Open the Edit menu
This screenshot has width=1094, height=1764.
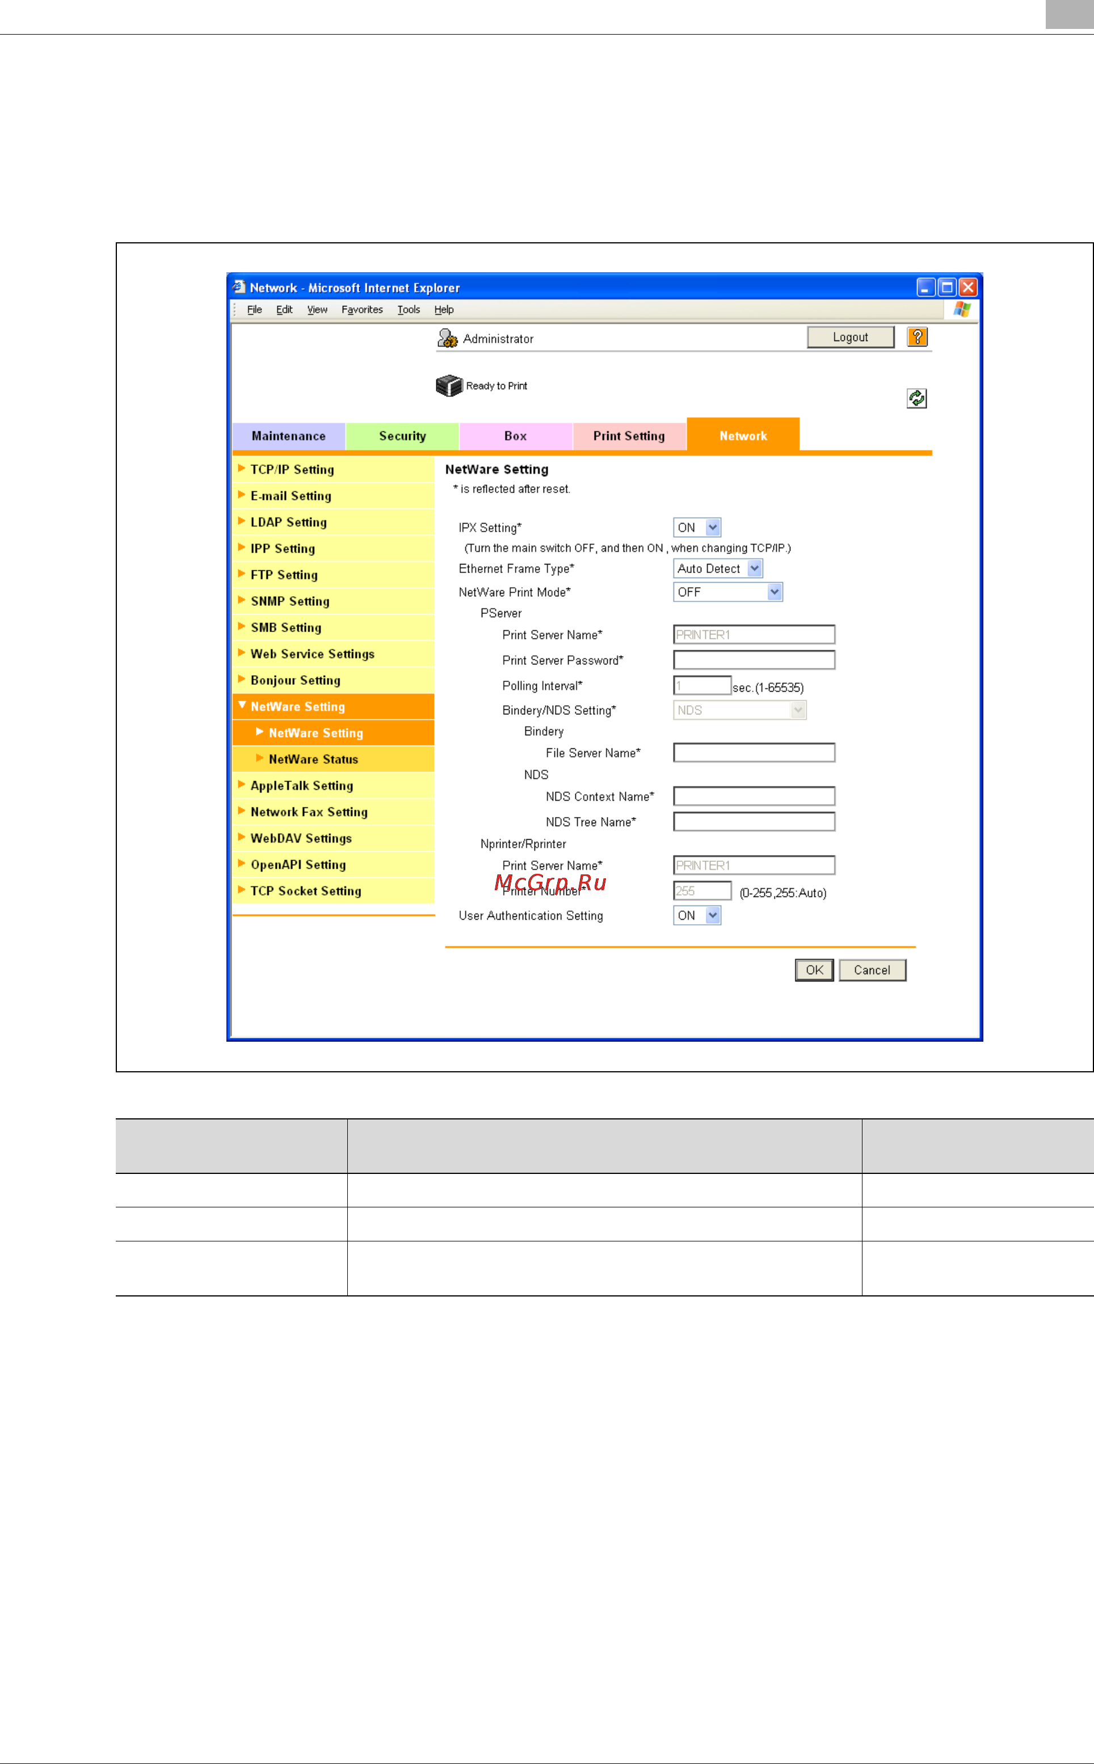(284, 310)
